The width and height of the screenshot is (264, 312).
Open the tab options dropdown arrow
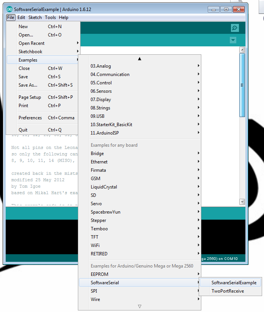233,40
